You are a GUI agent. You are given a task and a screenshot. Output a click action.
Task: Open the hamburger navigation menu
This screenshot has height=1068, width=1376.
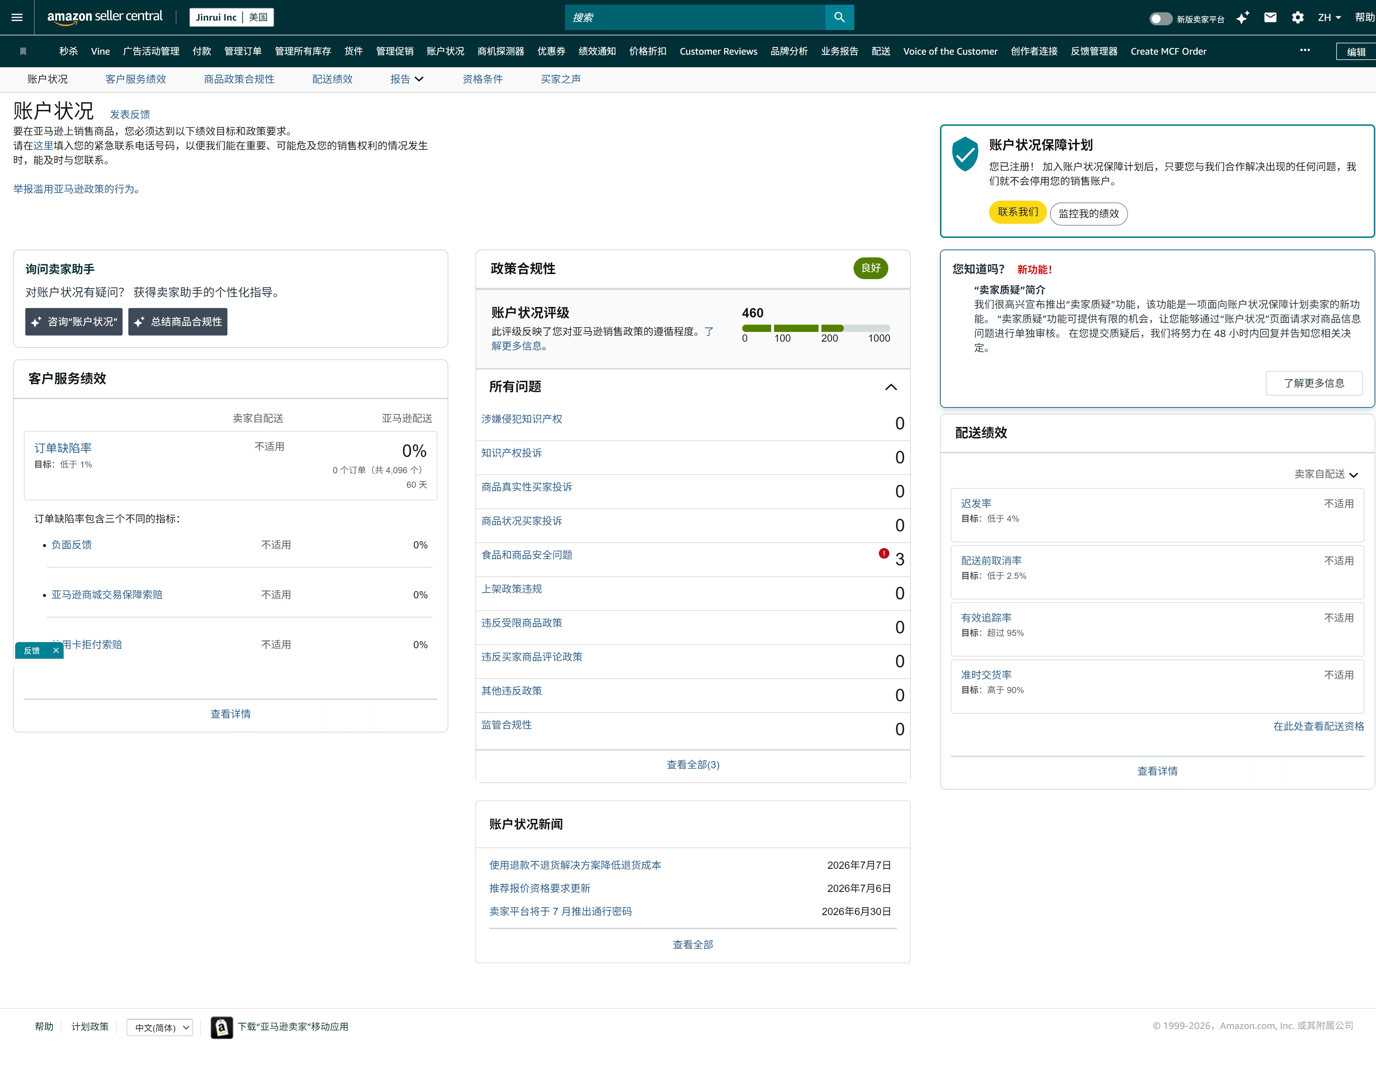tap(17, 18)
